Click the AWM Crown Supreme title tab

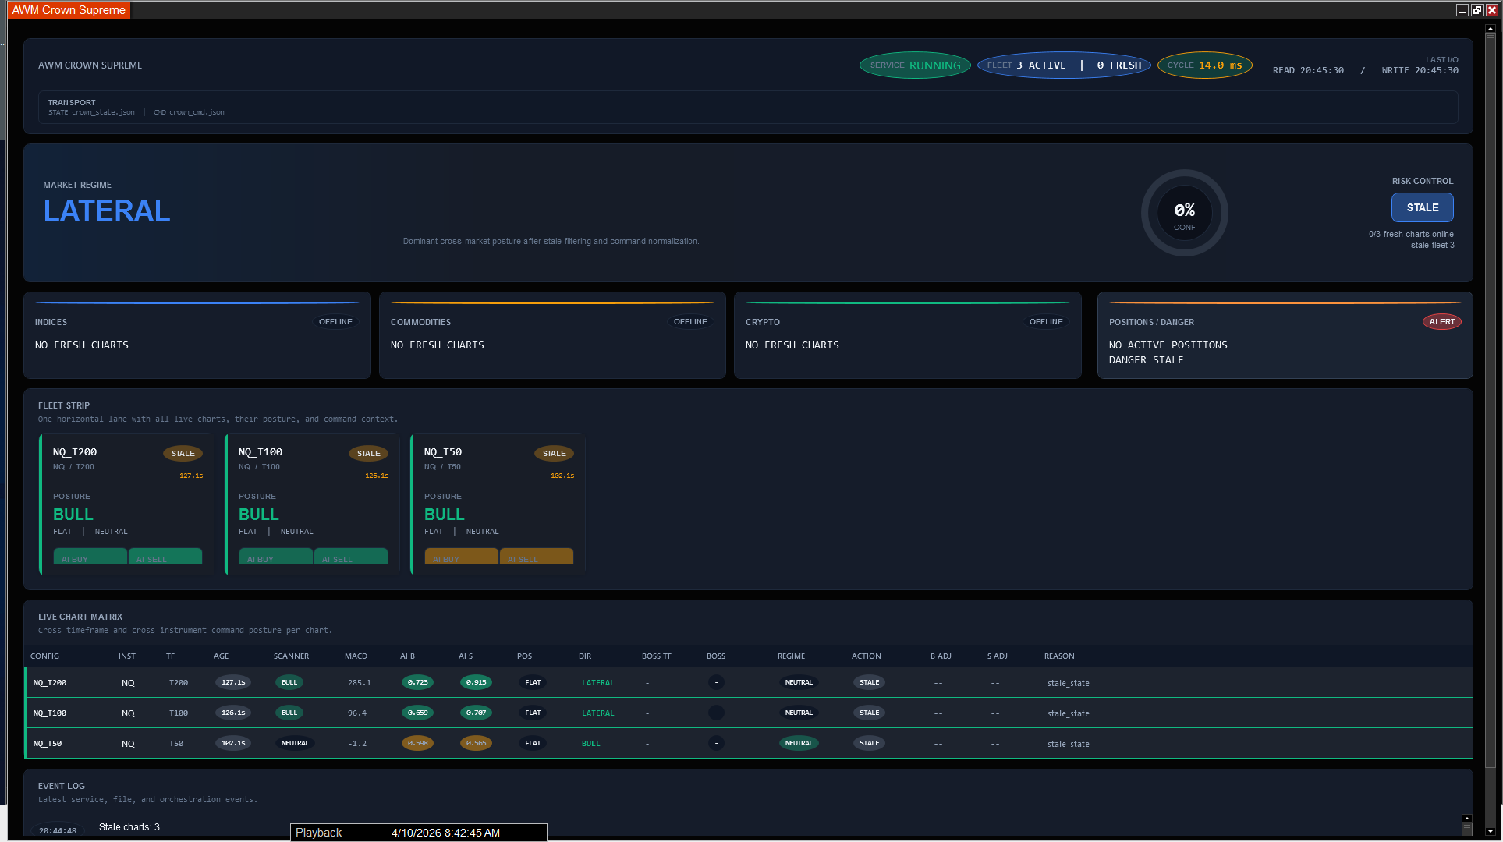(68, 9)
